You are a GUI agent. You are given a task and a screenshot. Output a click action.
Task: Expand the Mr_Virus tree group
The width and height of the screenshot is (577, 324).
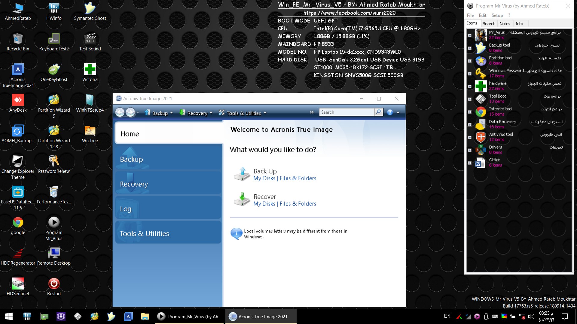pyautogui.click(x=470, y=35)
